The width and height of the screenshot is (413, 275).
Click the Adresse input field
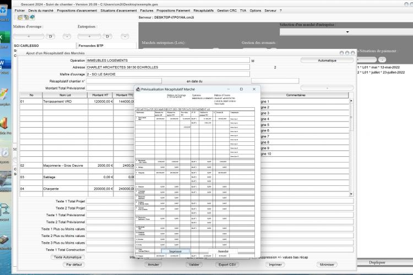pos(168,67)
